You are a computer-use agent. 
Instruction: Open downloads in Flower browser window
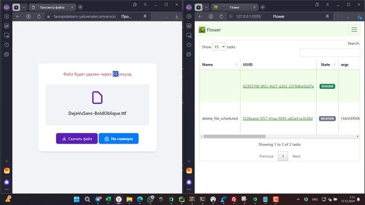pyautogui.click(x=359, y=17)
